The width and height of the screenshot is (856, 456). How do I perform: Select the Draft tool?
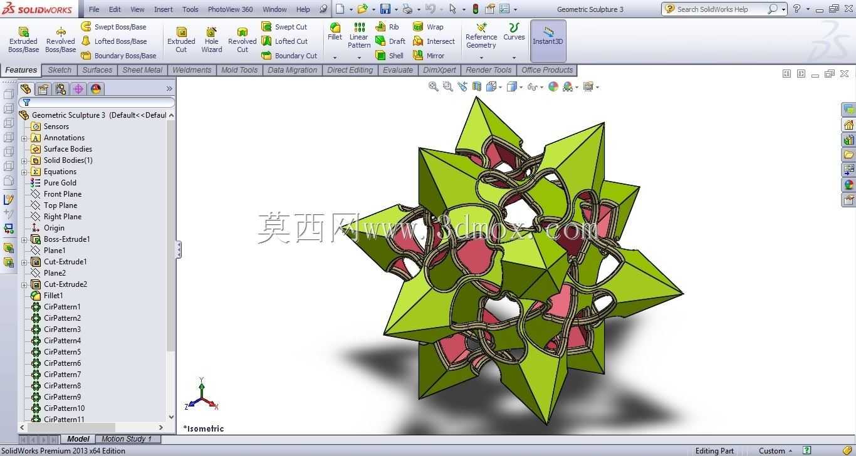click(x=390, y=41)
